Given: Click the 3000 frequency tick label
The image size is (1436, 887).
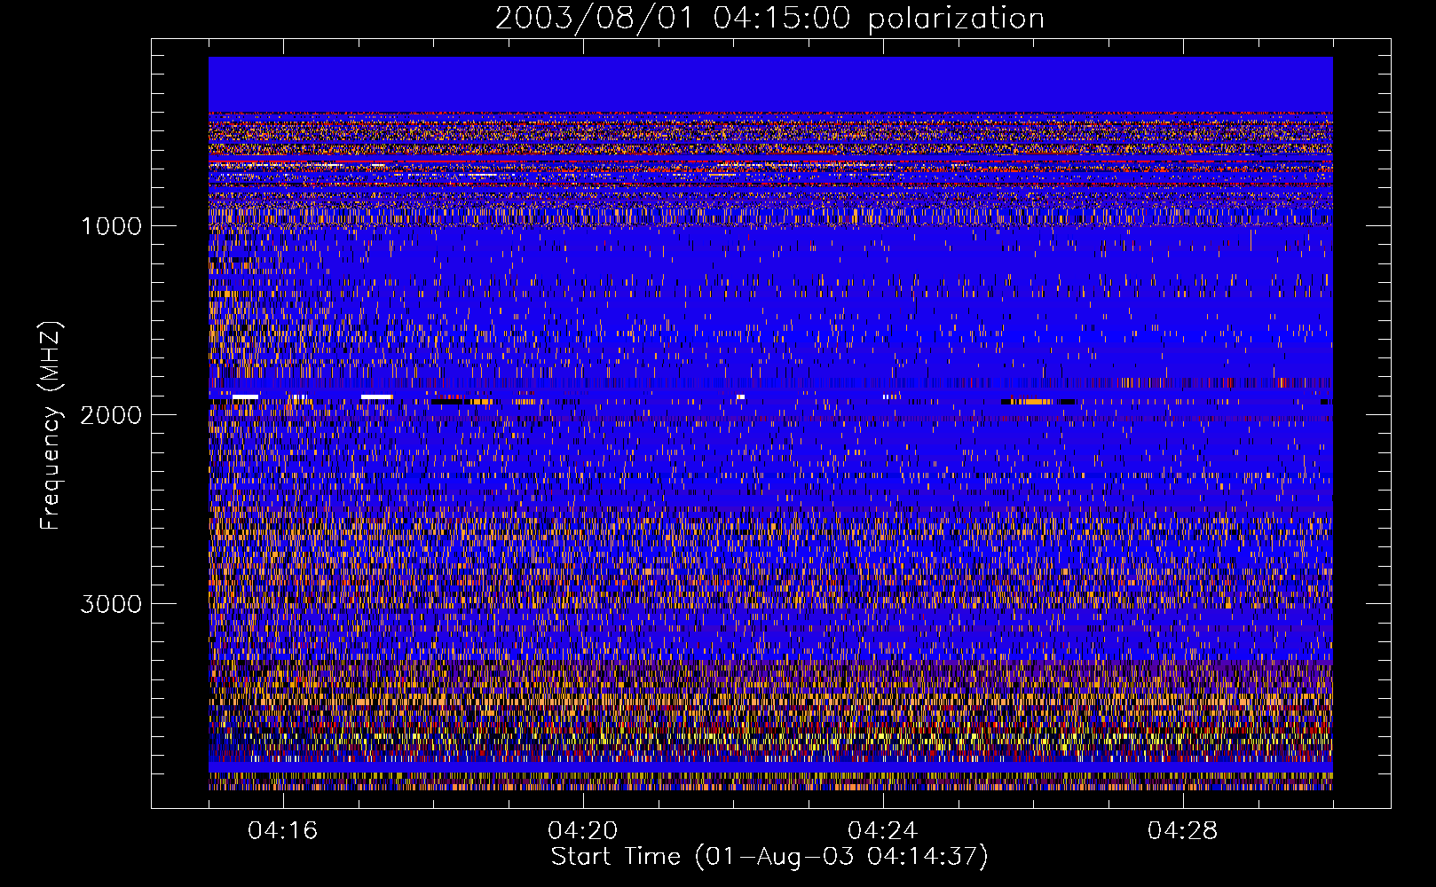Looking at the screenshot, I should (x=111, y=604).
